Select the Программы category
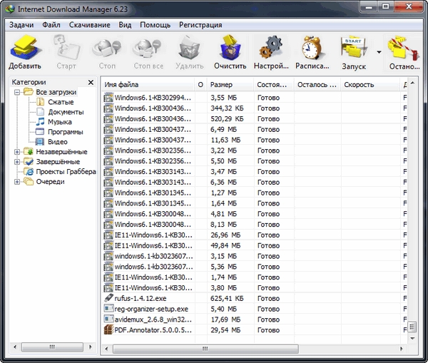 click(66, 132)
